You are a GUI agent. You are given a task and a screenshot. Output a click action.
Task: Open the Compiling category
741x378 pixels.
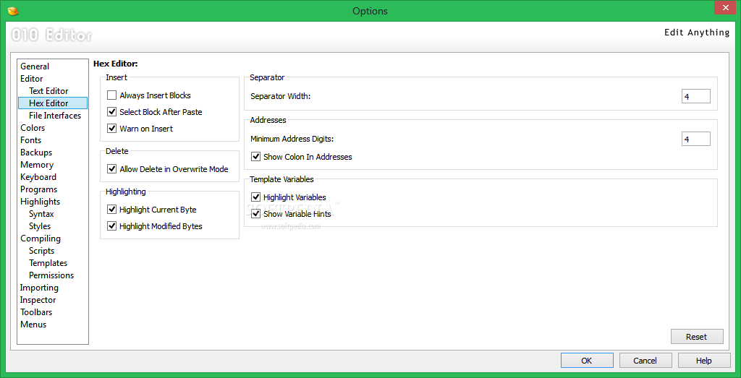coord(41,239)
